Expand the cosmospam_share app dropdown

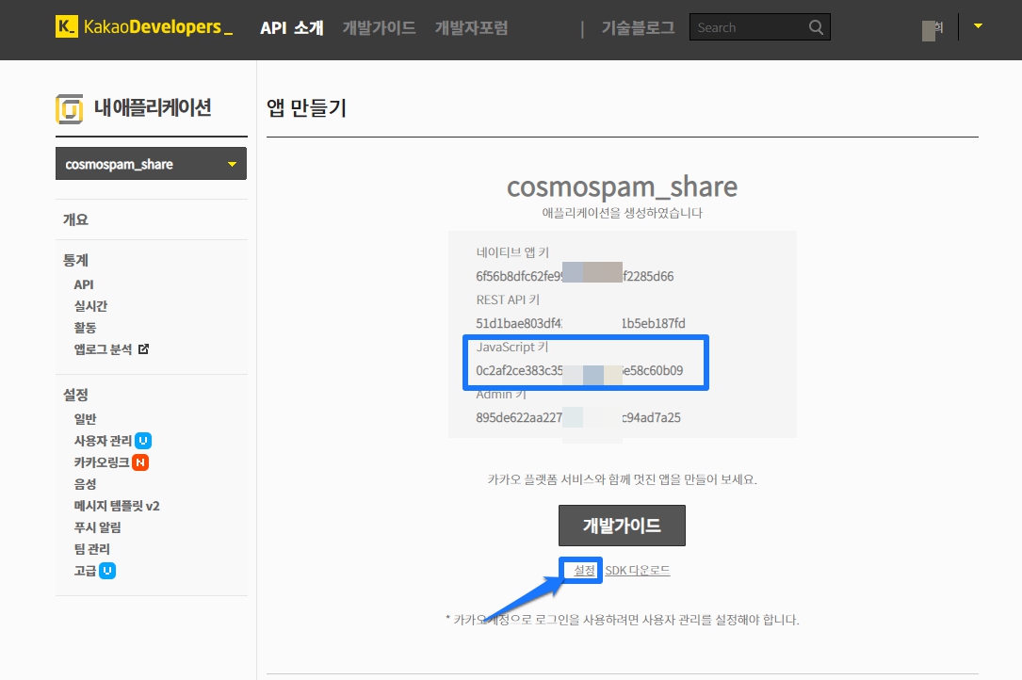tap(232, 165)
